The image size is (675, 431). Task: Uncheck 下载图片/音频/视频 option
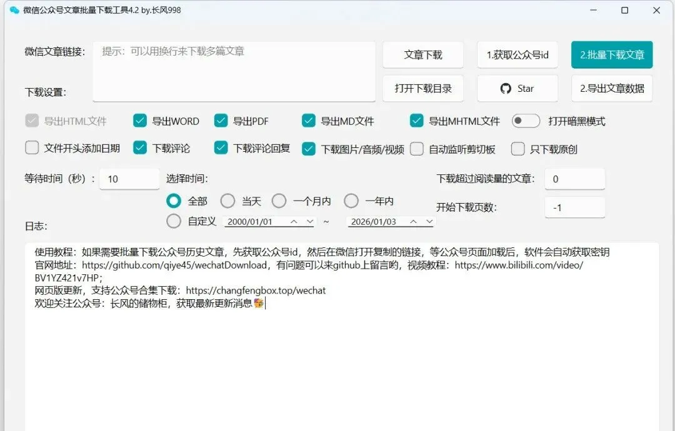(x=309, y=149)
